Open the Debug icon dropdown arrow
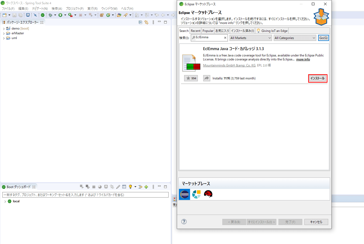364x244 pixels. [x=55, y=15]
